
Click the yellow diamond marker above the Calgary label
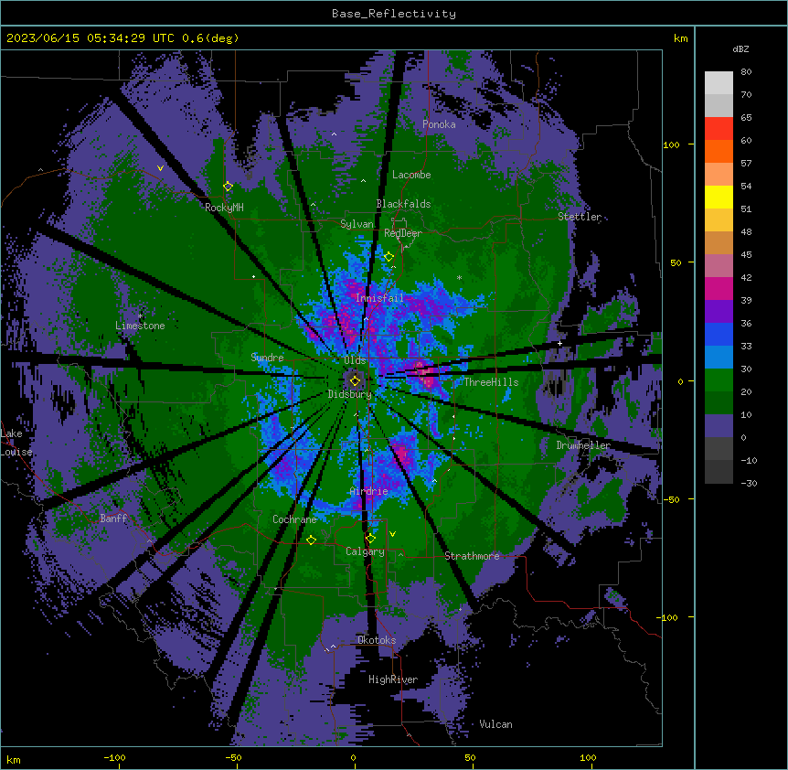[x=370, y=539]
